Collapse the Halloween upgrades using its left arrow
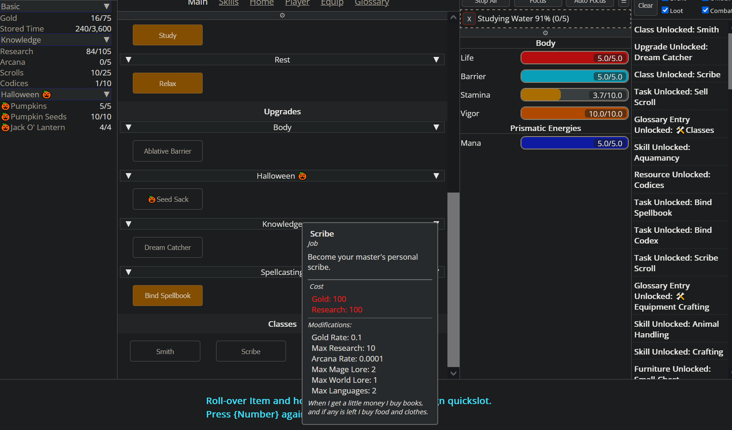732x430 pixels. 129,176
